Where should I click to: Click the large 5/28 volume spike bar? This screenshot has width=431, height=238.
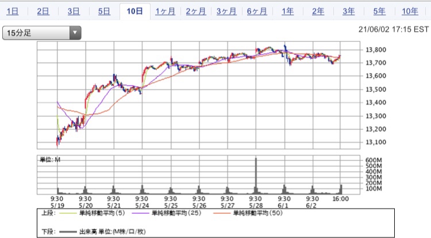pos(256,176)
